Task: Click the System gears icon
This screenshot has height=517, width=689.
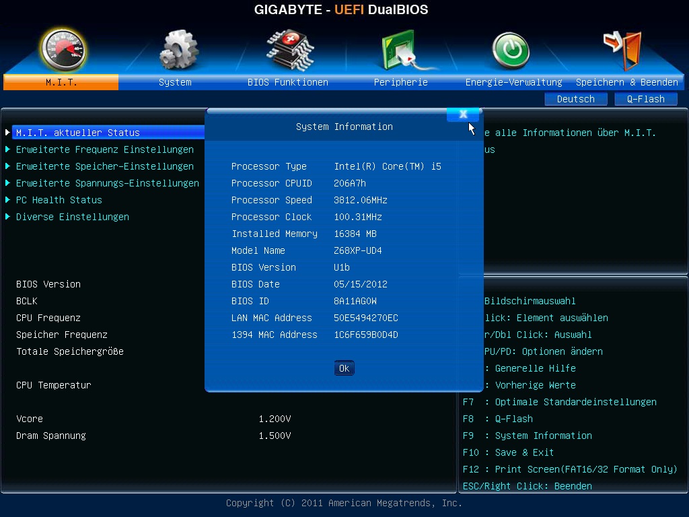Action: [x=178, y=50]
